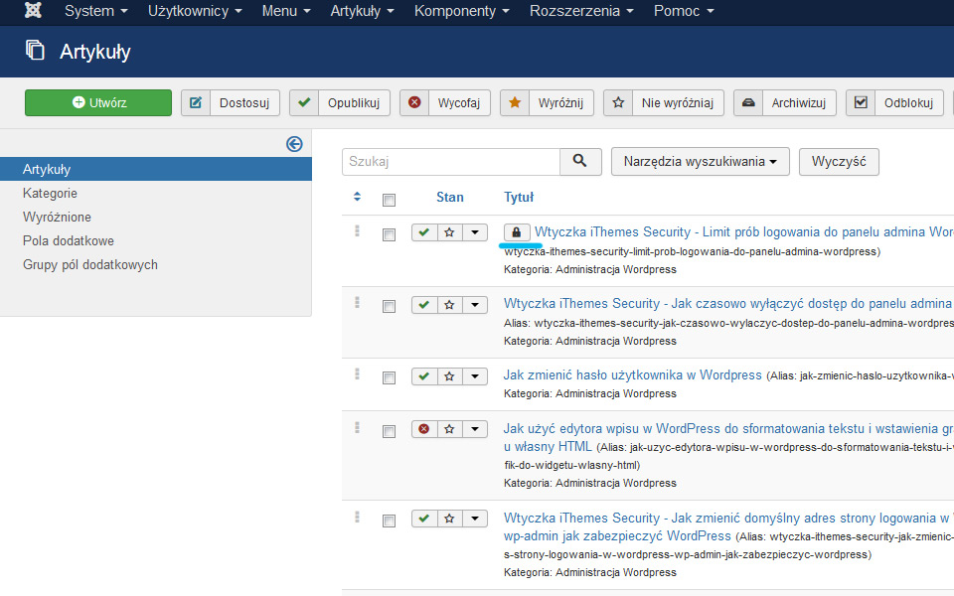Image resolution: width=954 pixels, height=596 pixels.
Task: Click the Joomla logo icon
Action: coord(33,10)
